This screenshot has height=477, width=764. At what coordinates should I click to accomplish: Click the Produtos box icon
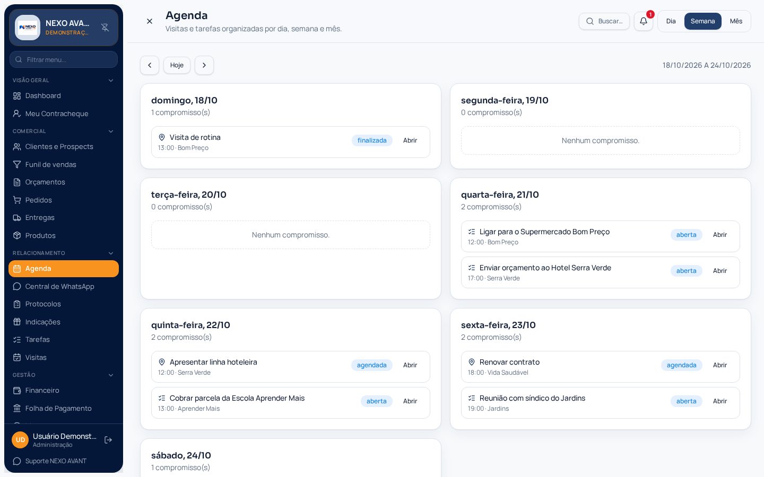(x=17, y=235)
